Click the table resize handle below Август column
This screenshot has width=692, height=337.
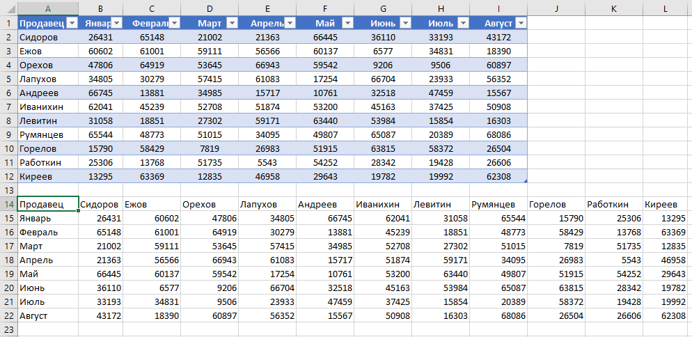click(525, 182)
